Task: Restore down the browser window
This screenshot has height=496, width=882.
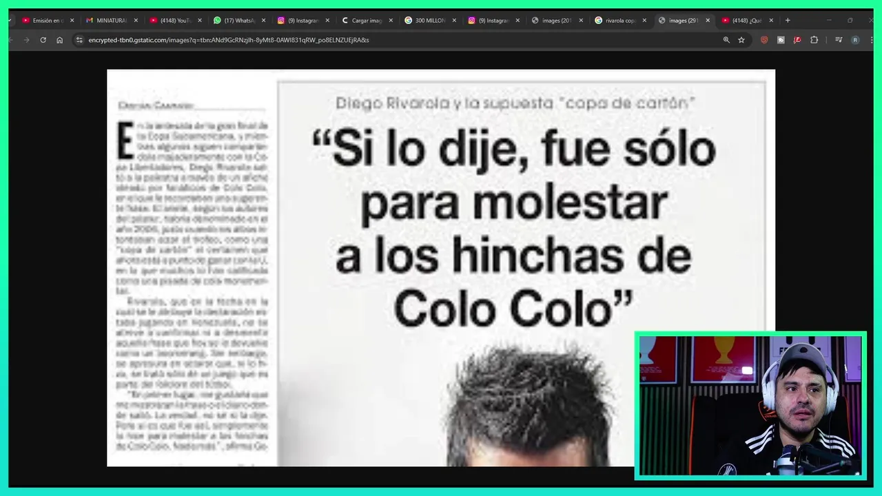Action: pyautogui.click(x=850, y=21)
